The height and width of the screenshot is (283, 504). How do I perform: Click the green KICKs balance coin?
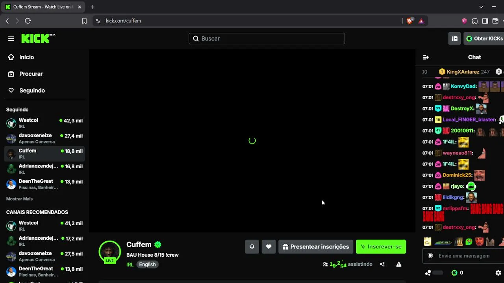point(454,273)
